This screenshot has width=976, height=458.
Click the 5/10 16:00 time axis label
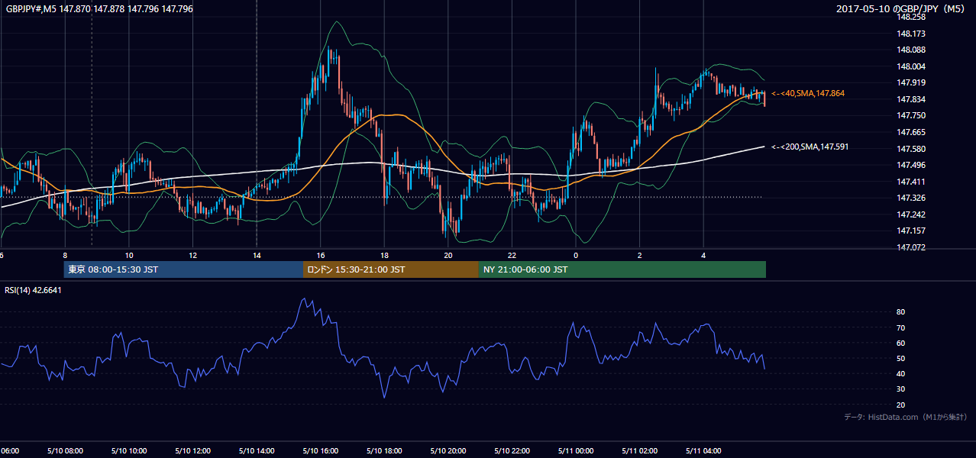coord(321,451)
